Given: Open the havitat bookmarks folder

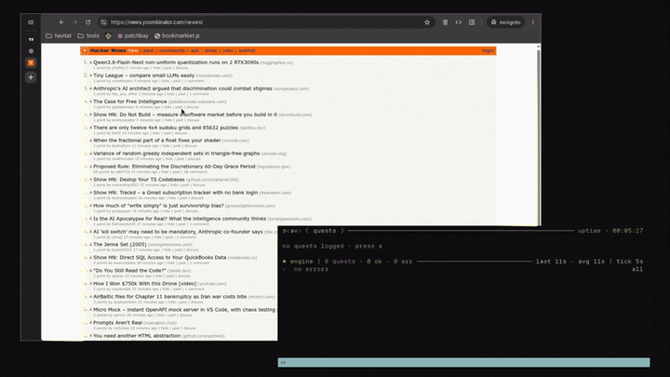Looking at the screenshot, I should 59,36.
